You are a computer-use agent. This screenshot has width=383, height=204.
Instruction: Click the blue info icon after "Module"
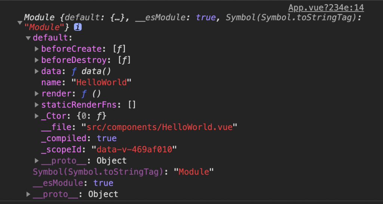pyautogui.click(x=78, y=27)
